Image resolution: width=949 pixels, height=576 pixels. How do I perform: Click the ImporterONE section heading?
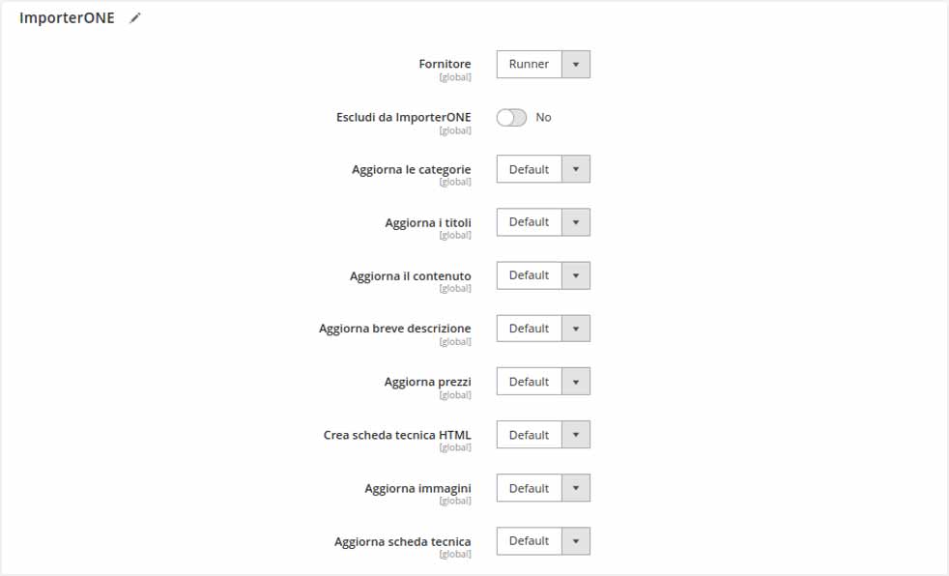point(67,18)
